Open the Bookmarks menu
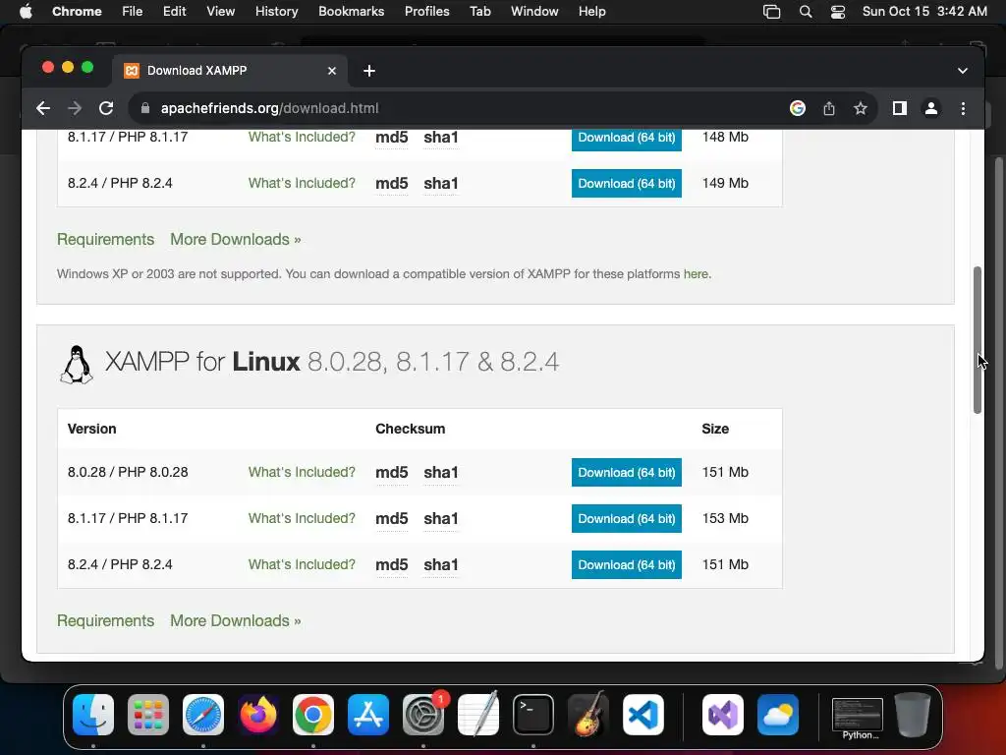The width and height of the screenshot is (1006, 755). pos(351,12)
